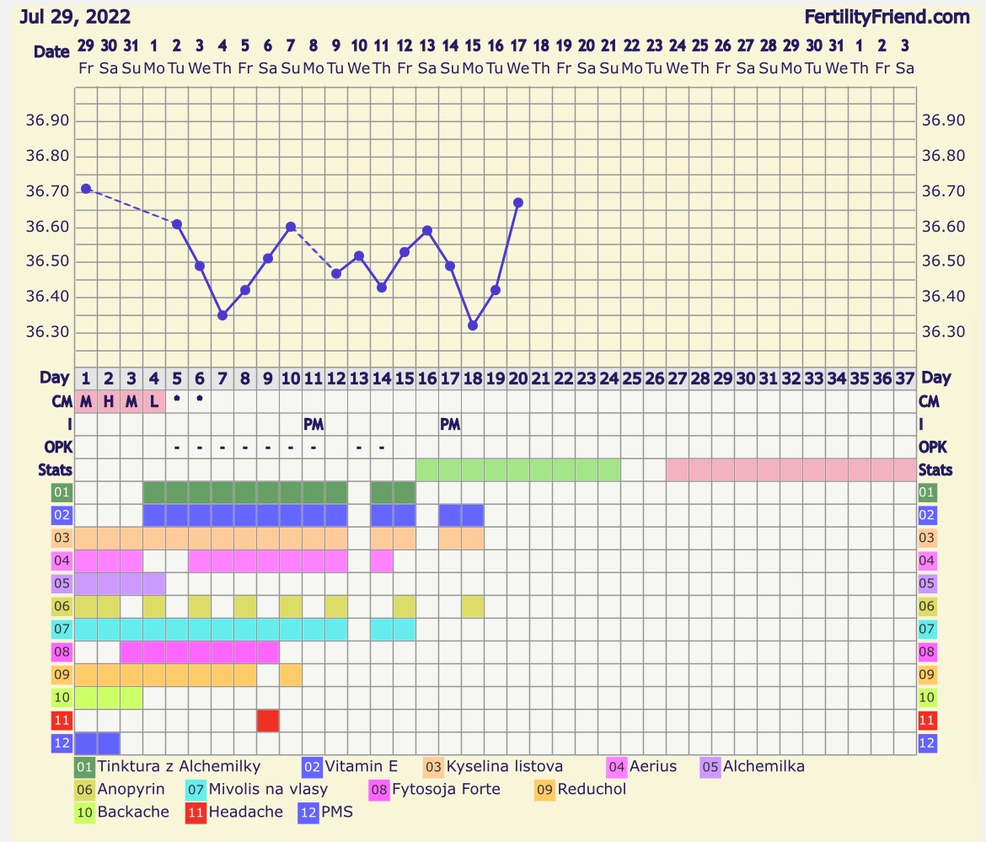
Task: Click the Fytosoja Forte legend swatch
Action: 378,790
